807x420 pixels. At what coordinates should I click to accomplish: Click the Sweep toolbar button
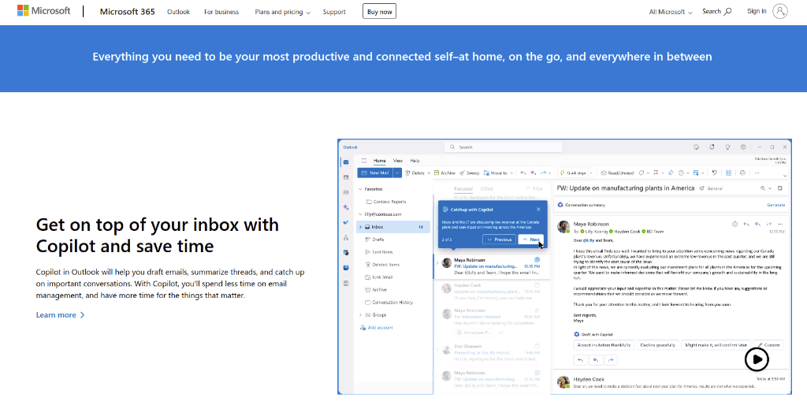coord(470,173)
